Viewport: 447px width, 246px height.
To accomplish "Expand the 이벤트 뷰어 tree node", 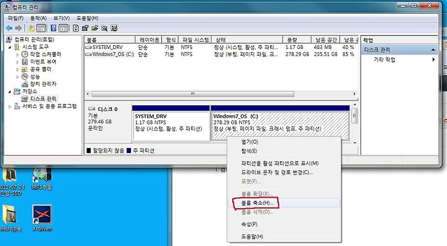I will point(17,62).
